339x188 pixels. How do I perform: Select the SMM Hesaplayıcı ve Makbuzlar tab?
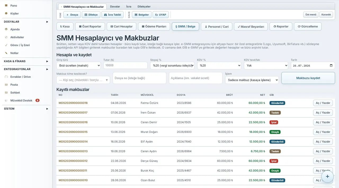click(x=82, y=7)
